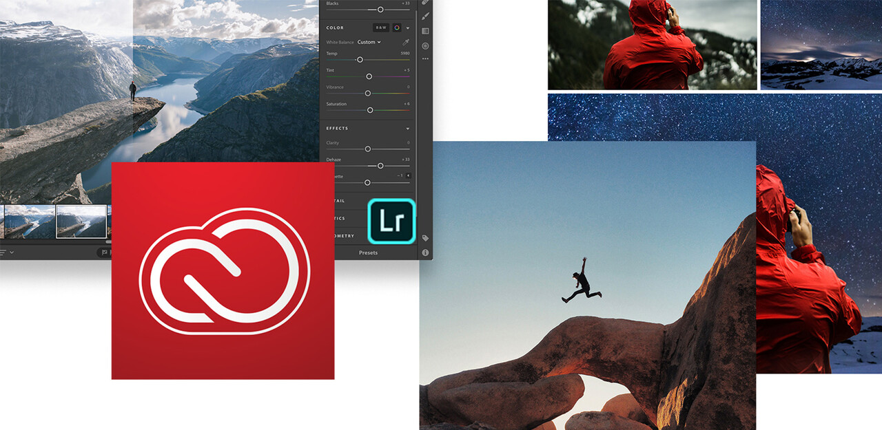882x430 pixels.
Task: Click the COLOR section heading
Action: (335, 28)
